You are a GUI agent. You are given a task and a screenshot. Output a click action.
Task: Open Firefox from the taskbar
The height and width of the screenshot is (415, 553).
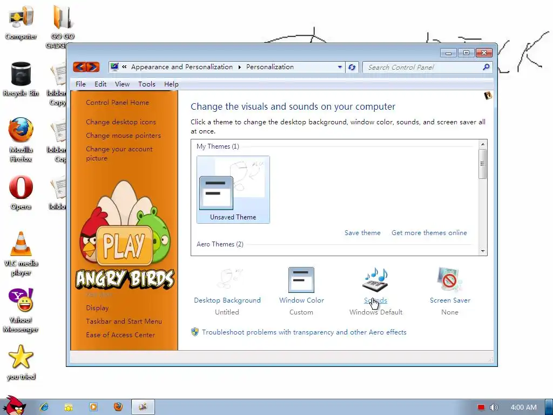(x=118, y=407)
